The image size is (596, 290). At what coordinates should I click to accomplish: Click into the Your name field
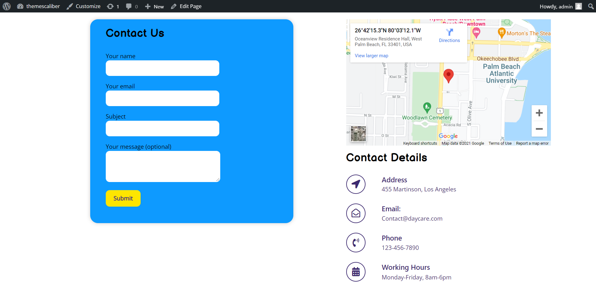tap(162, 68)
